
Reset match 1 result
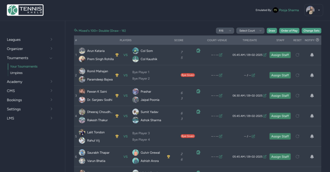(x=297, y=55)
